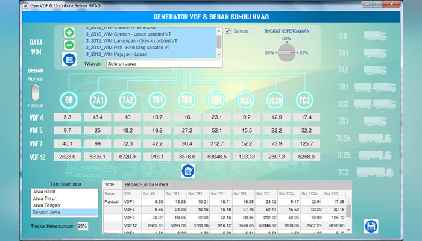Image resolution: width=422 pixels, height=241 pixels.
Task: Select the 7A1 vehicle class circle
Action: (98, 99)
